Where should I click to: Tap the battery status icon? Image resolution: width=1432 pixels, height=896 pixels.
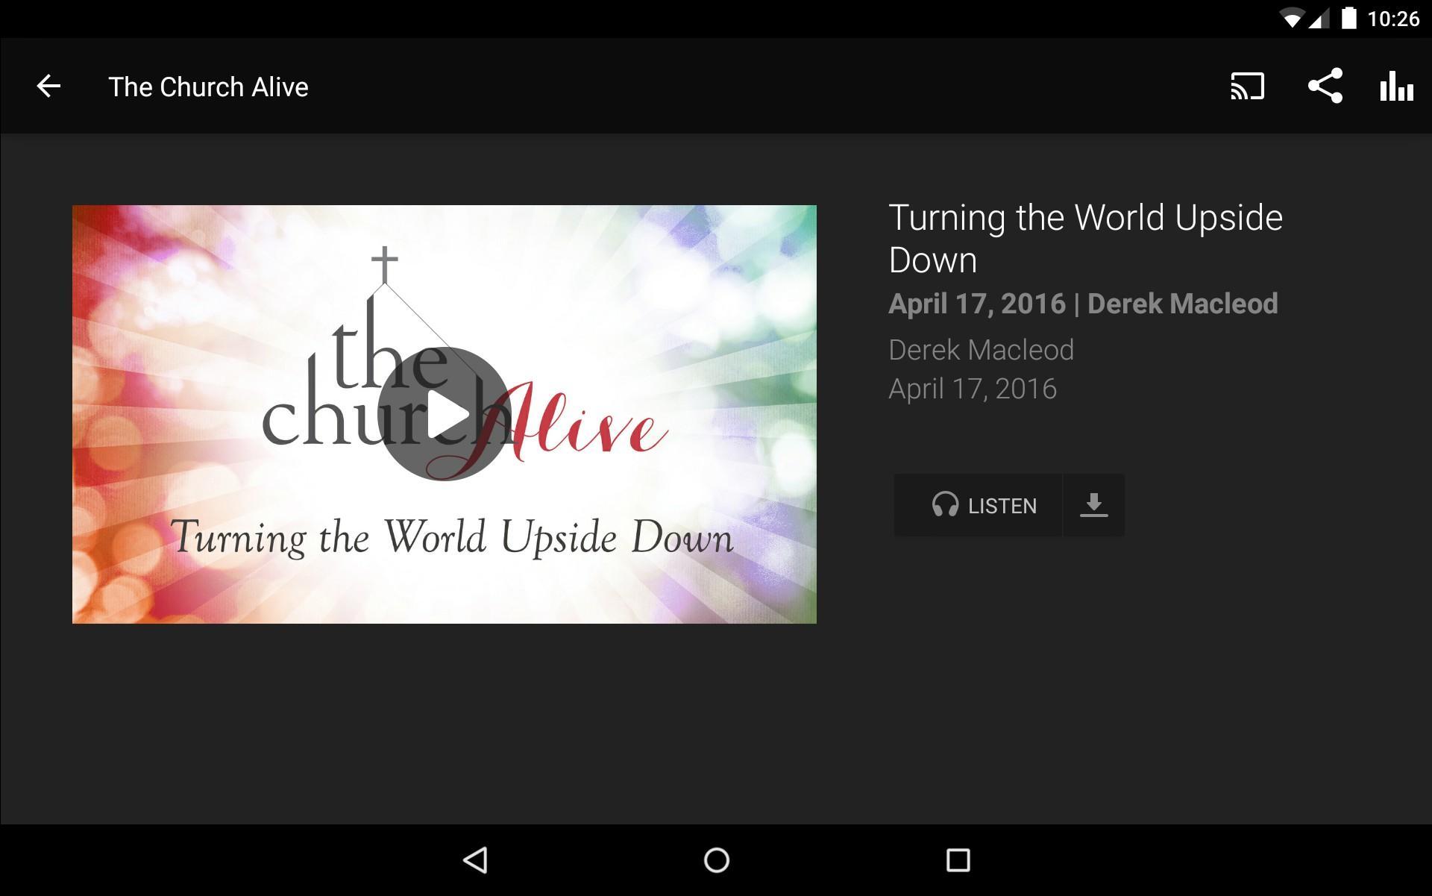point(1349,18)
